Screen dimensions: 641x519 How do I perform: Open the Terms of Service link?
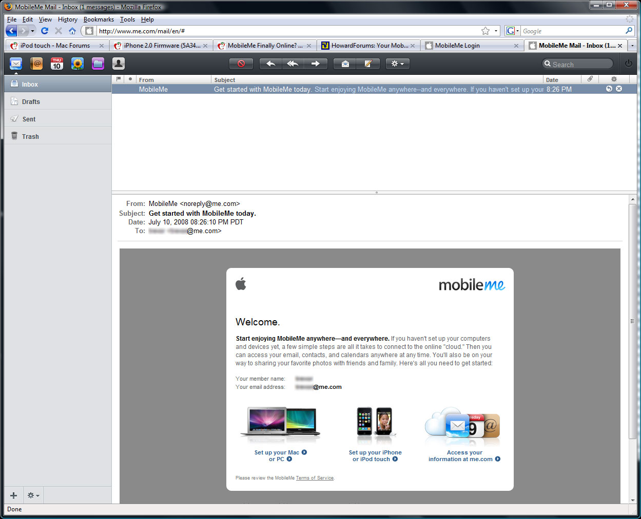click(x=315, y=478)
